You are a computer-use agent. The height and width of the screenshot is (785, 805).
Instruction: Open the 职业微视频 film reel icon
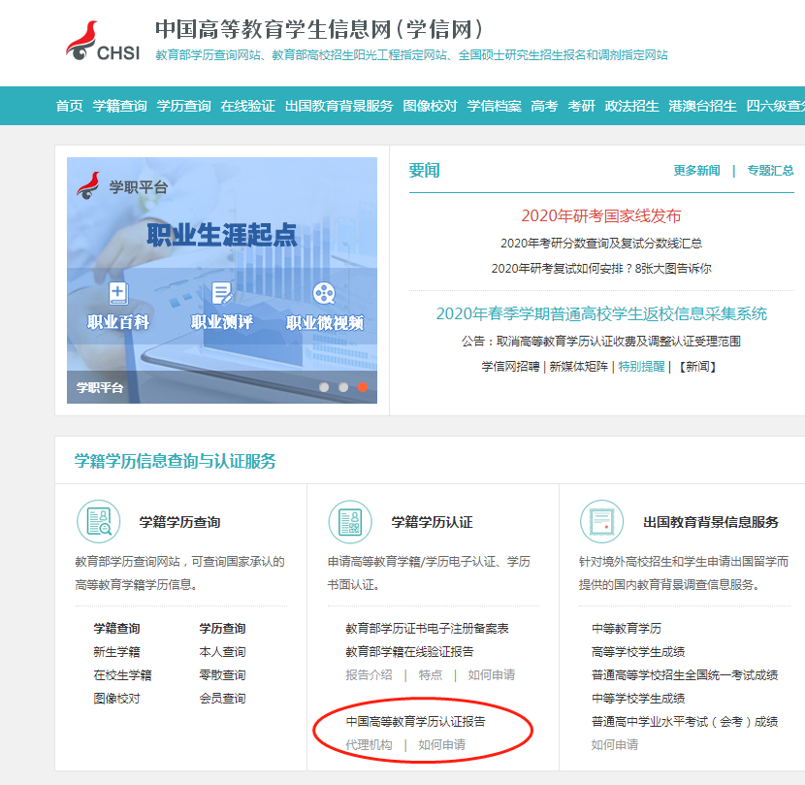pos(324,293)
